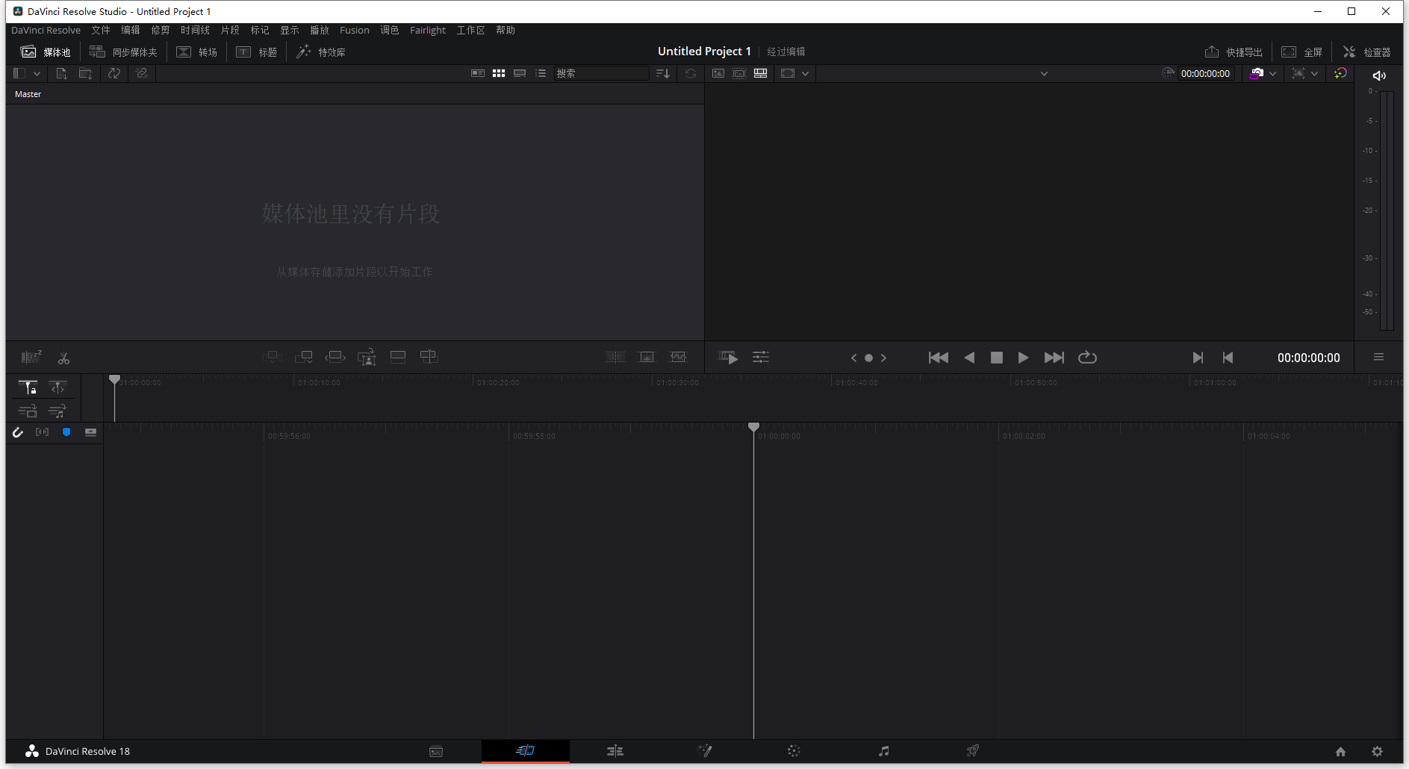The height and width of the screenshot is (769, 1409).
Task: Toggle timeline snapping magnet
Action: pyautogui.click(x=18, y=432)
